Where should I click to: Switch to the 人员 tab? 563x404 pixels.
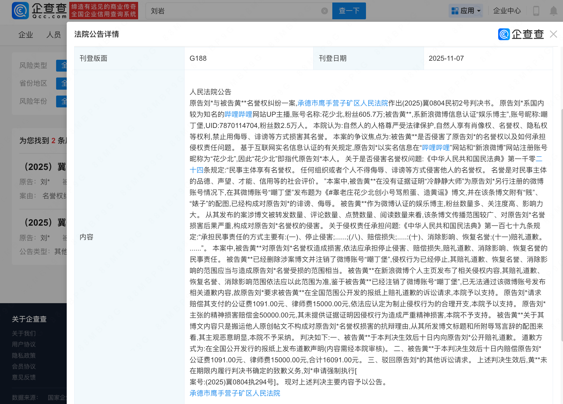click(x=54, y=35)
